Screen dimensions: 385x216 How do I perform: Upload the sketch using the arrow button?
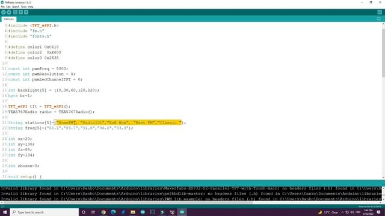click(9, 12)
